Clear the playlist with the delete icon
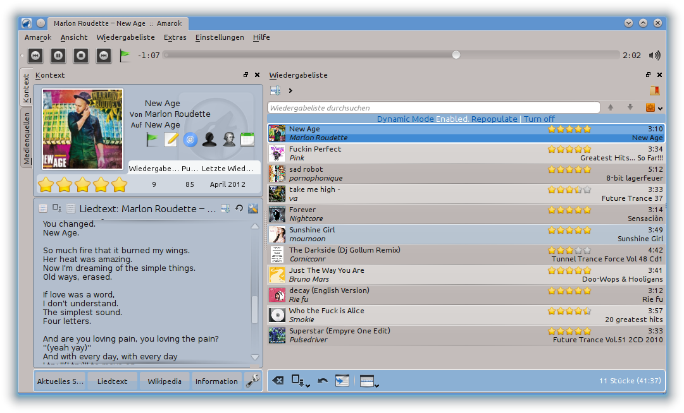The width and height of the screenshot is (684, 413). click(x=278, y=381)
